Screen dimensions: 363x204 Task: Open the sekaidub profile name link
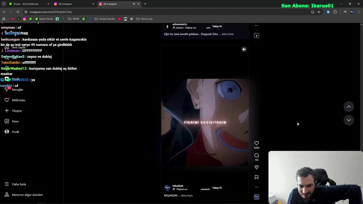pos(178,186)
